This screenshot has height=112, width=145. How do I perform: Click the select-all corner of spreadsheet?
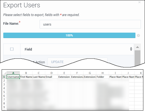click(x=5, y=73)
